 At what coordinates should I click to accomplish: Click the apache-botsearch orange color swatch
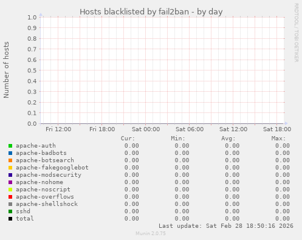pyautogui.click(x=10, y=160)
